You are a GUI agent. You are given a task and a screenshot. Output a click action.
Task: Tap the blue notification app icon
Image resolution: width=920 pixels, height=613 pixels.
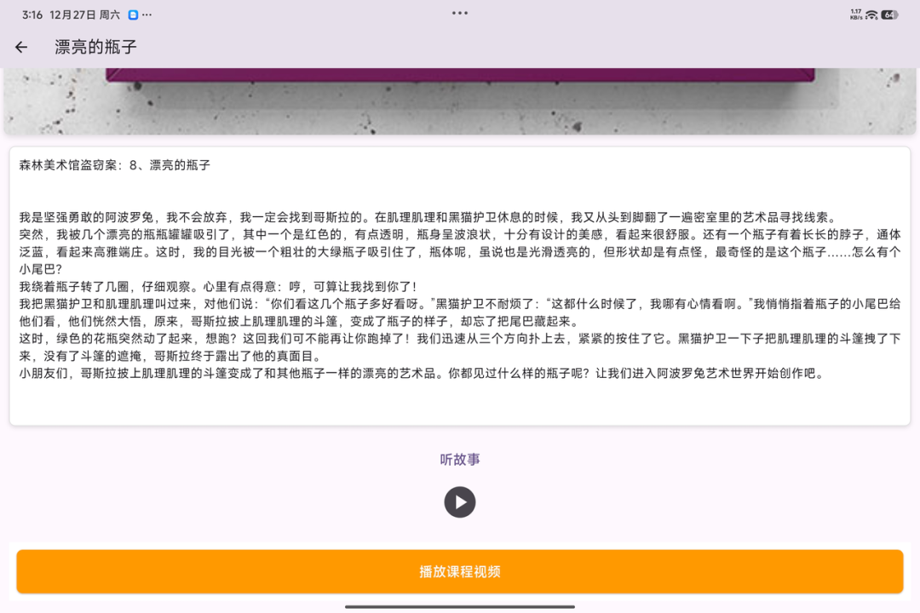tap(133, 14)
